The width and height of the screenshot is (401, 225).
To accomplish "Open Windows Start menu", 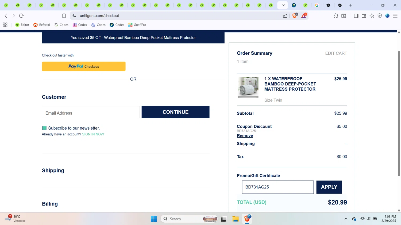I will (x=154, y=219).
